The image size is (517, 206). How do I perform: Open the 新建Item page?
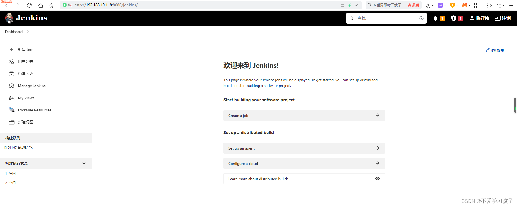click(26, 49)
